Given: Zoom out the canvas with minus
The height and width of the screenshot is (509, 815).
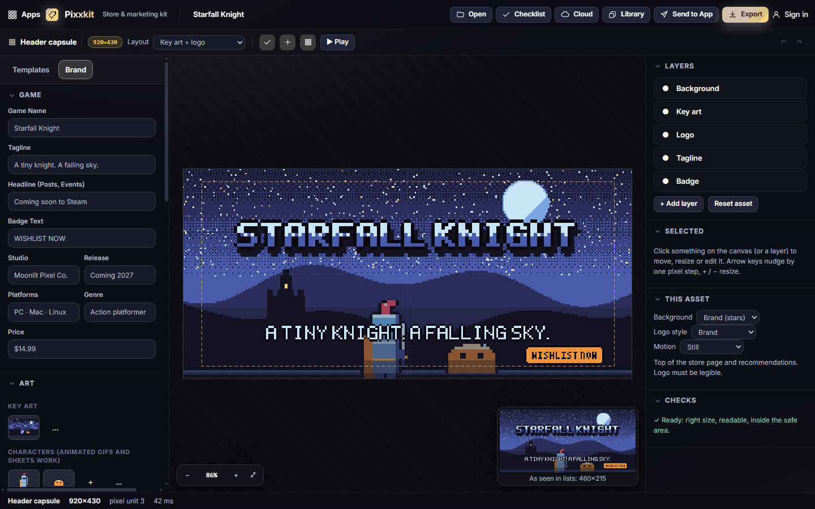Looking at the screenshot, I should click(187, 475).
